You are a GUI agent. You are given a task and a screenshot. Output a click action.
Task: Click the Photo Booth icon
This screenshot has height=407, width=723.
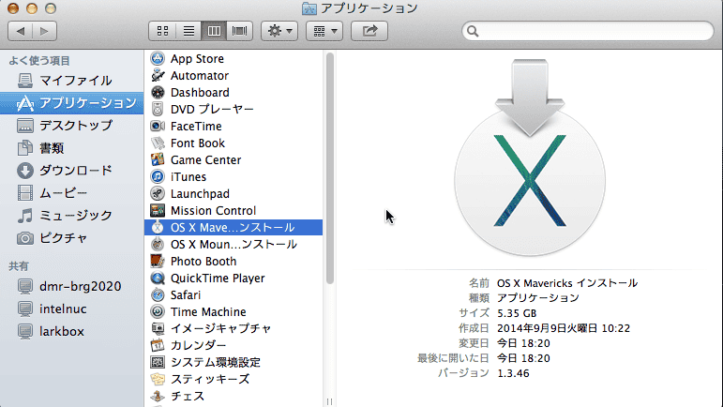pyautogui.click(x=158, y=261)
